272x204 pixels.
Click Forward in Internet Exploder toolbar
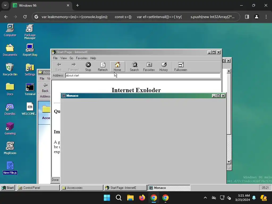tap(74, 67)
